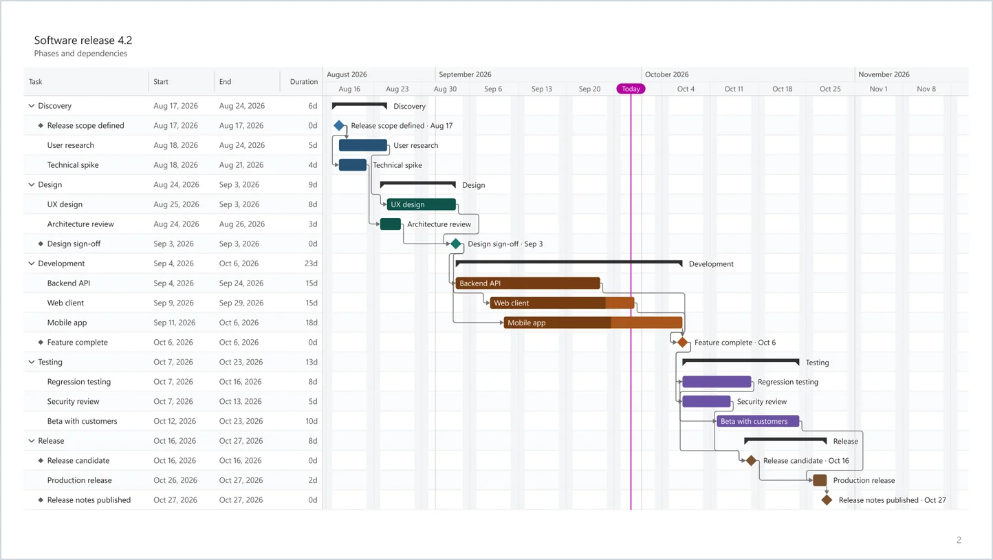Select the Beta with customers task bar
Screen dimensions: 993x560
click(758, 421)
